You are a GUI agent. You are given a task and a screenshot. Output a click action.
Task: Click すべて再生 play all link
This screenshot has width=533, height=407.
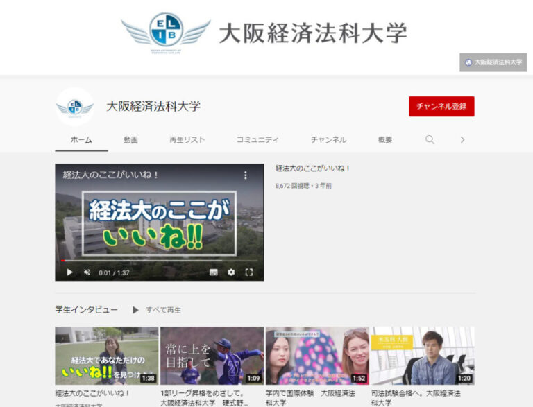coord(157,310)
